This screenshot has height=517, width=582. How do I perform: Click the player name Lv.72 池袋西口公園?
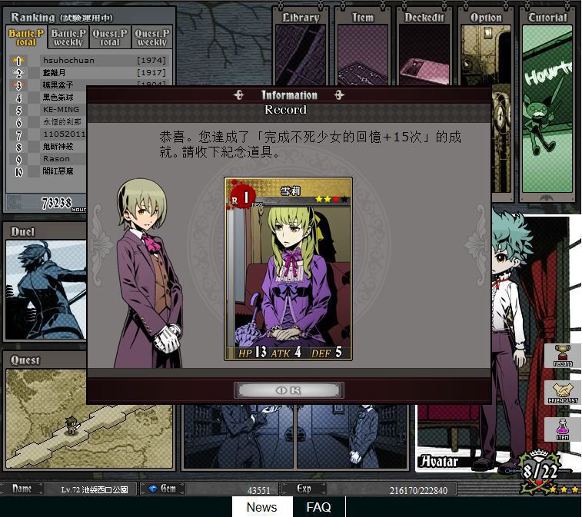95,489
